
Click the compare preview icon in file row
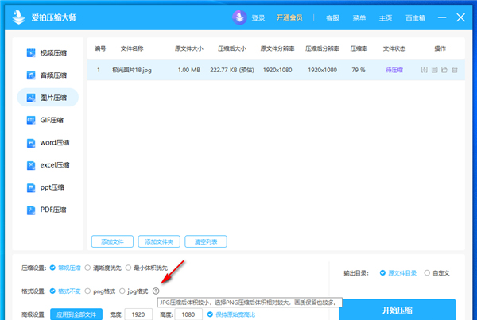click(x=425, y=70)
